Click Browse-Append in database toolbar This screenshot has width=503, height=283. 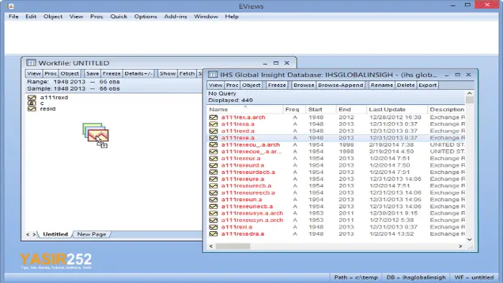point(341,85)
